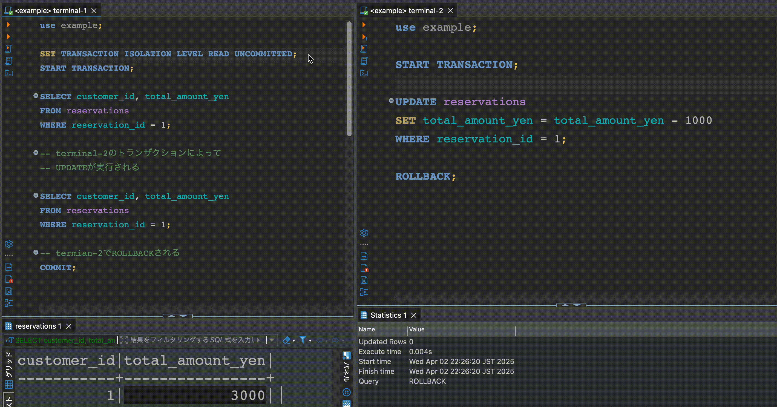The image size is (777, 407).
Task: Open the SQL console icon in terminal-1
Action: point(9,73)
